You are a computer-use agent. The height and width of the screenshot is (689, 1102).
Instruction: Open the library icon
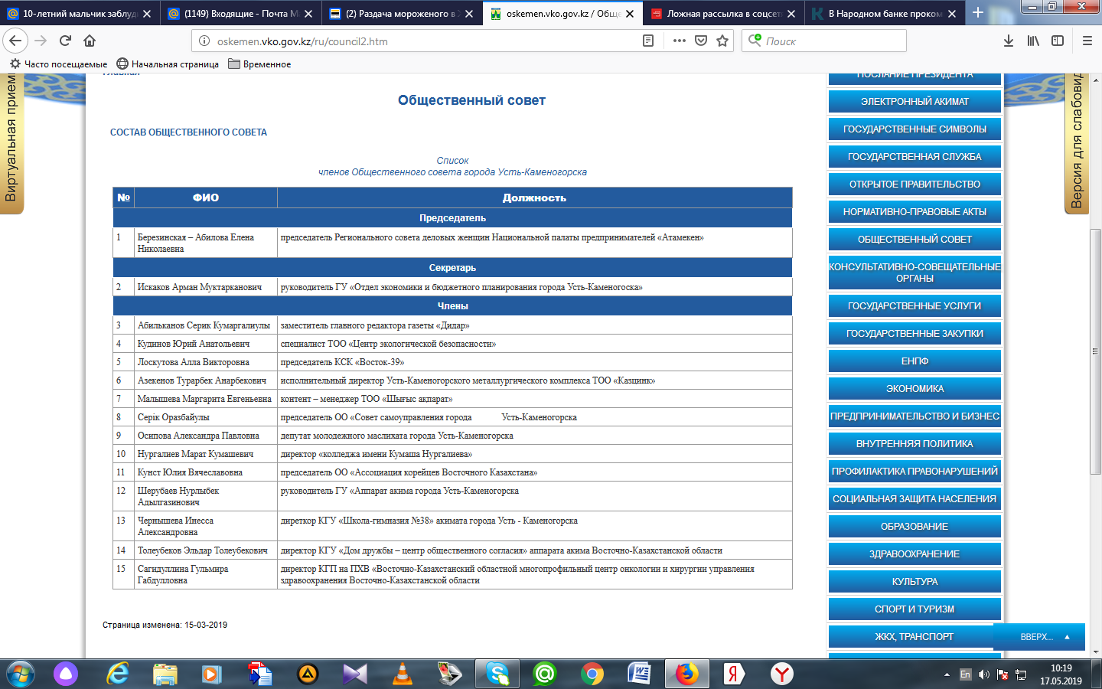[1033, 41]
